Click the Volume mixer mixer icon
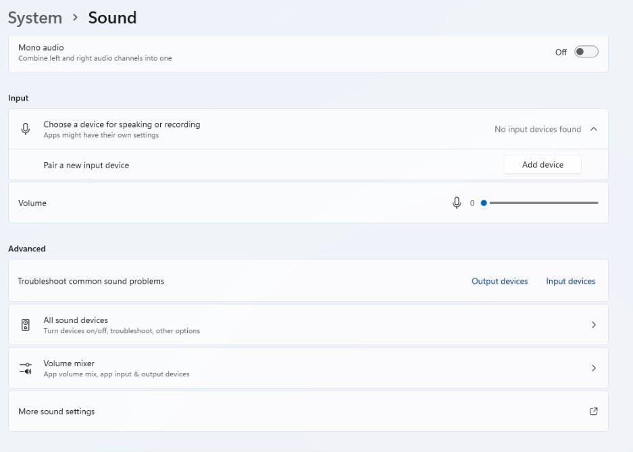 click(x=27, y=368)
